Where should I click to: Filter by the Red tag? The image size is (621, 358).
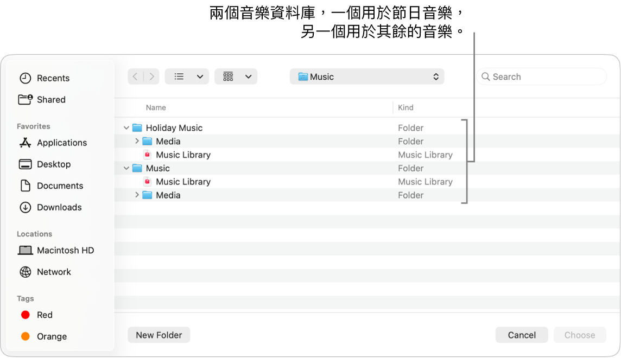coord(36,315)
